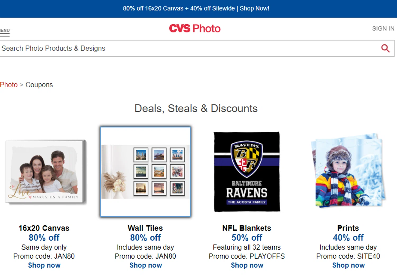The height and width of the screenshot is (276, 397).
Task: Click the CVS Photo logo
Action: coord(195,29)
